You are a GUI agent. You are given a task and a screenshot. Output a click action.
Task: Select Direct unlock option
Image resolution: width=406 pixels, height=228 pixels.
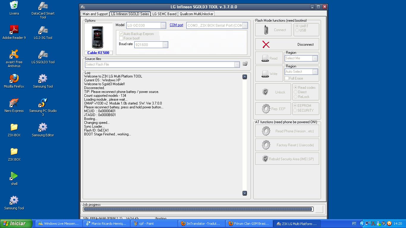pyautogui.click(x=295, y=92)
